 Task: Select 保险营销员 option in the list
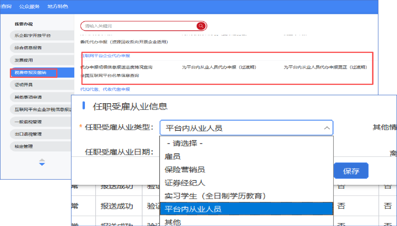[x=185, y=169]
